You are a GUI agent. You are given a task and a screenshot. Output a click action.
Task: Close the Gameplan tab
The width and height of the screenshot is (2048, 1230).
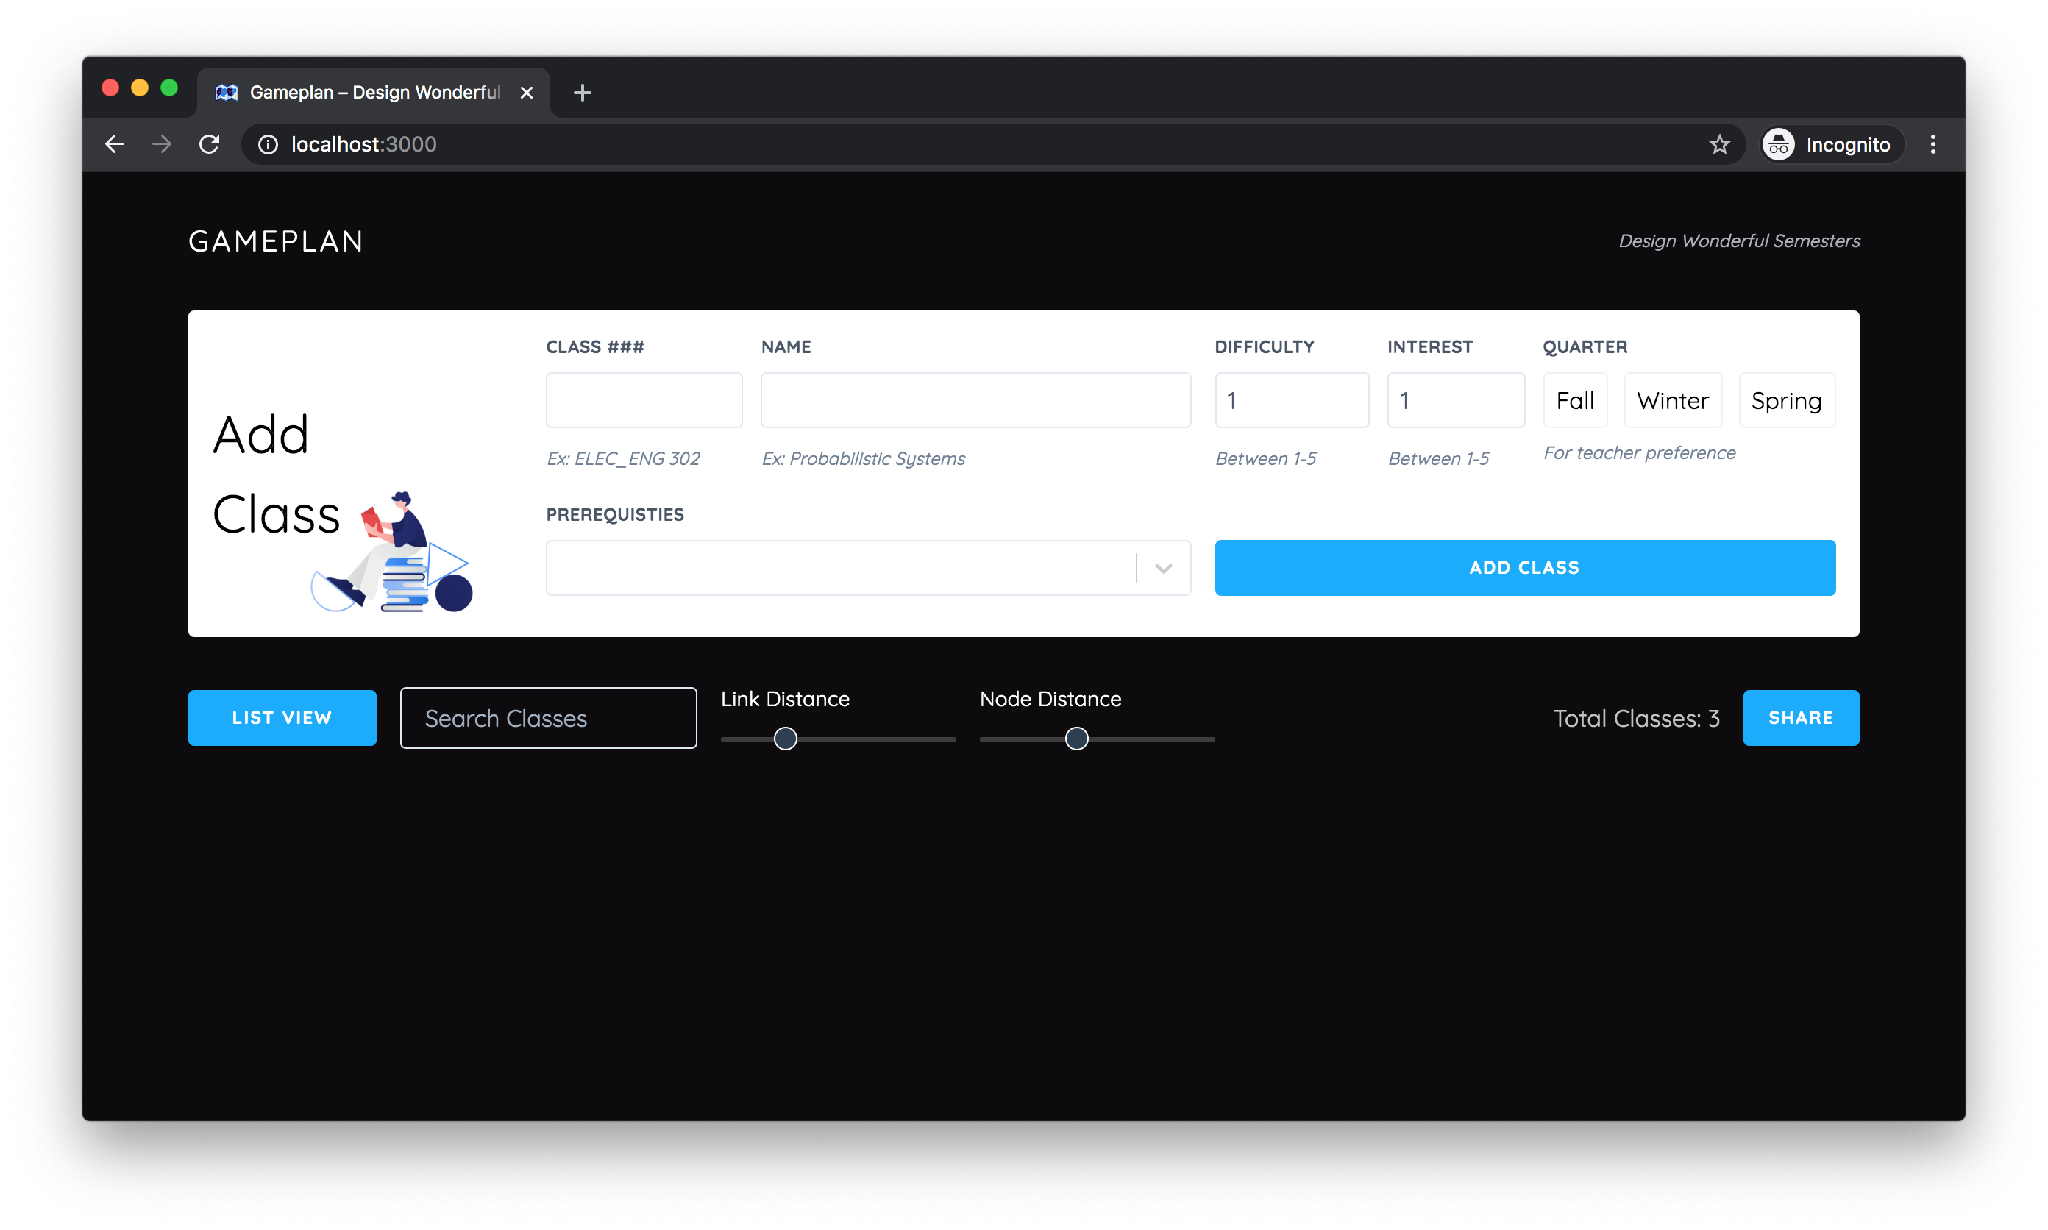526,93
